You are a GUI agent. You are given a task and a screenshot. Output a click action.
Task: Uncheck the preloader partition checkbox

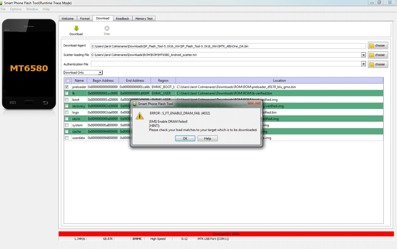[67, 87]
